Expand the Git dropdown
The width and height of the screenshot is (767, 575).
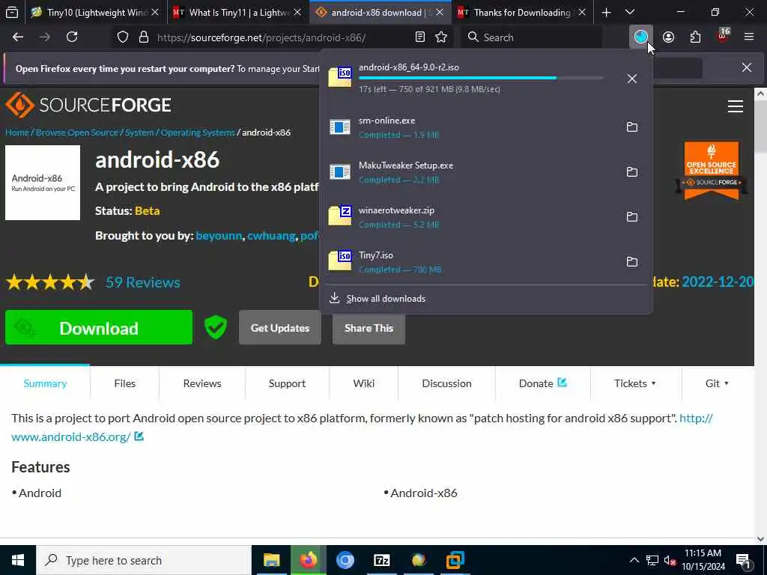point(717,383)
